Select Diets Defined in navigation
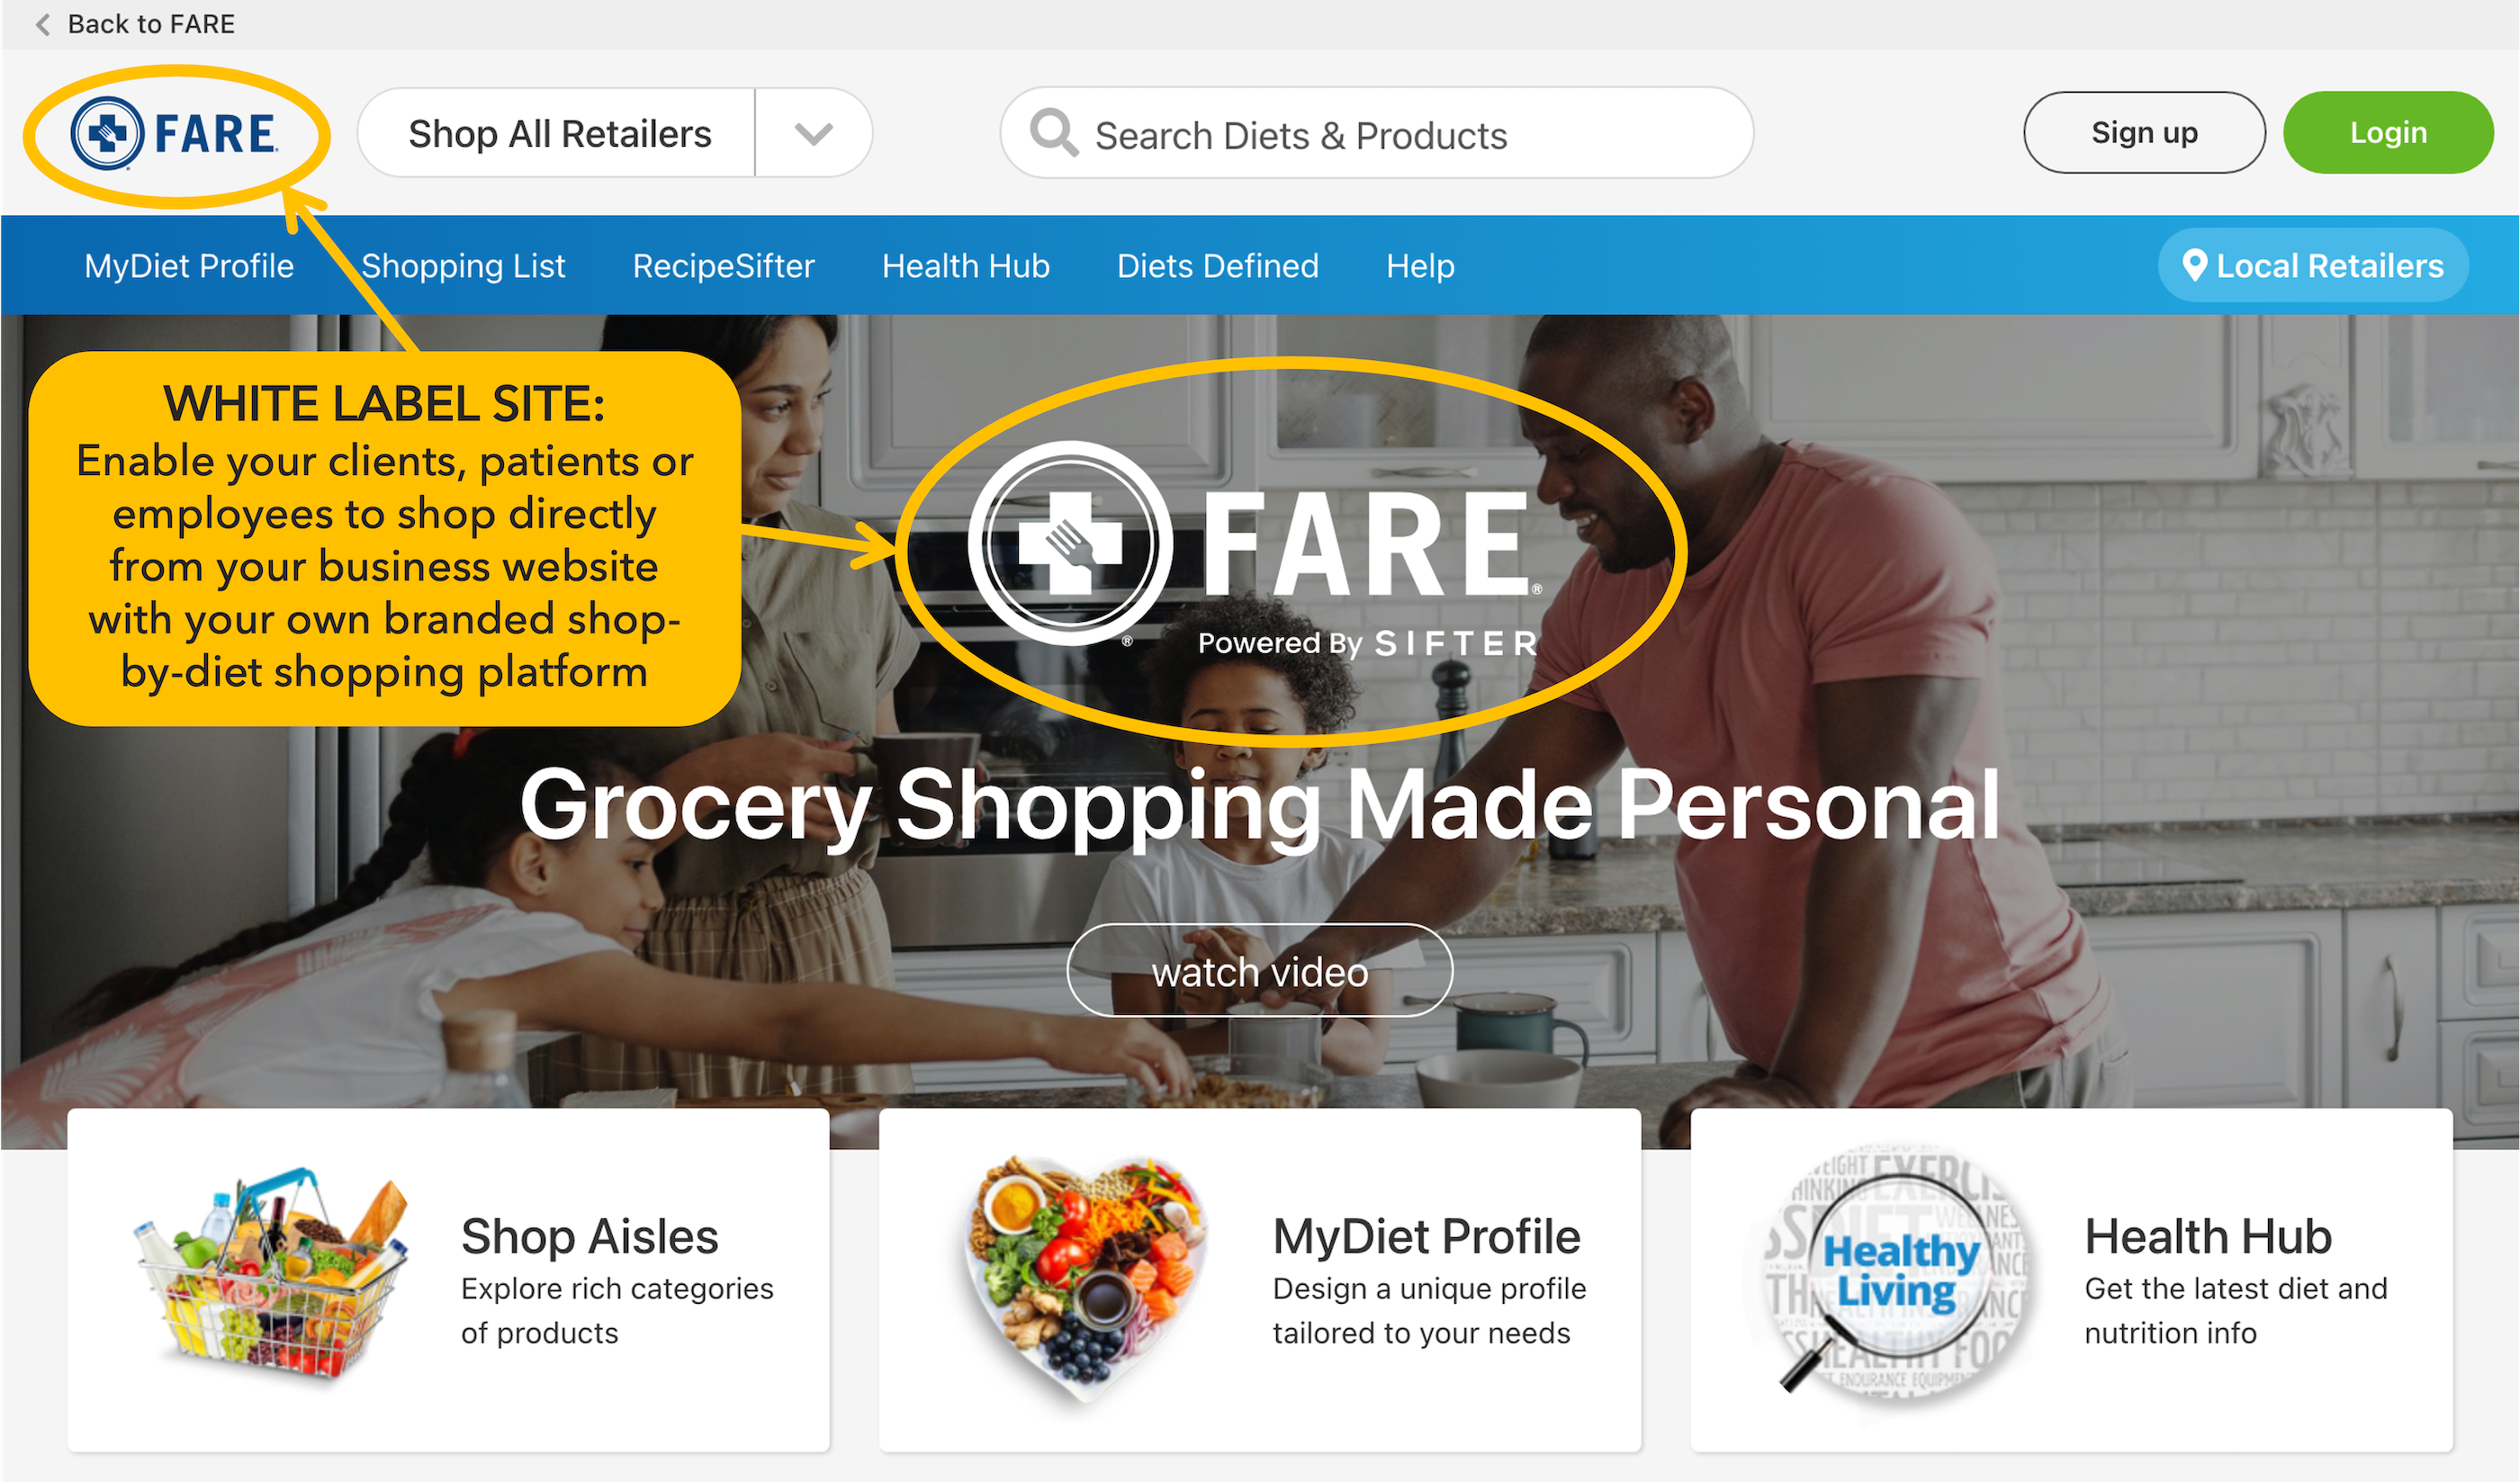The width and height of the screenshot is (2520, 1482). click(1217, 266)
